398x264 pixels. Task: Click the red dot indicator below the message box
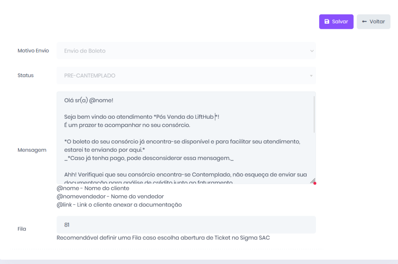(315, 183)
